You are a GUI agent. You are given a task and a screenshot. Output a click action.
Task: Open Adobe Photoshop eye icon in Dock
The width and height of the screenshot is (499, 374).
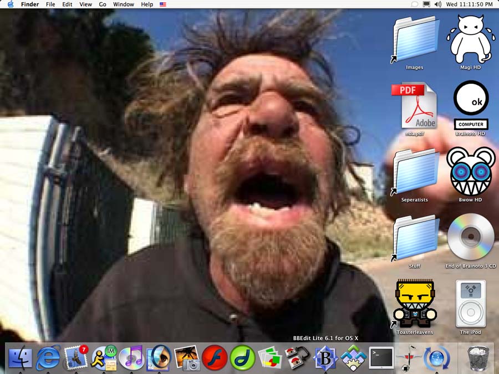coord(159,358)
